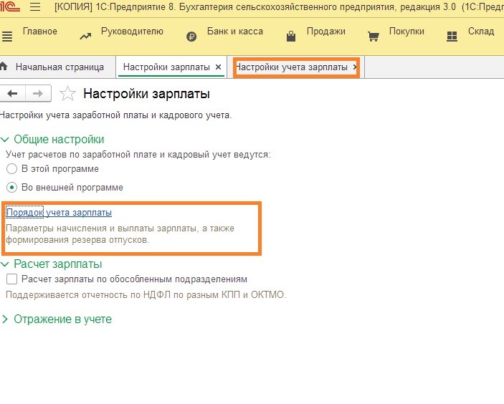Open the Руководителю section
The image size is (504, 404).
coord(132,31)
